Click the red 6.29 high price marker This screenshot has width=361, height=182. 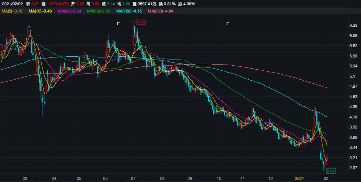(x=141, y=22)
